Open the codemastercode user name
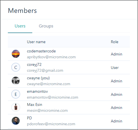This screenshot has height=130, width=138. 41,51
